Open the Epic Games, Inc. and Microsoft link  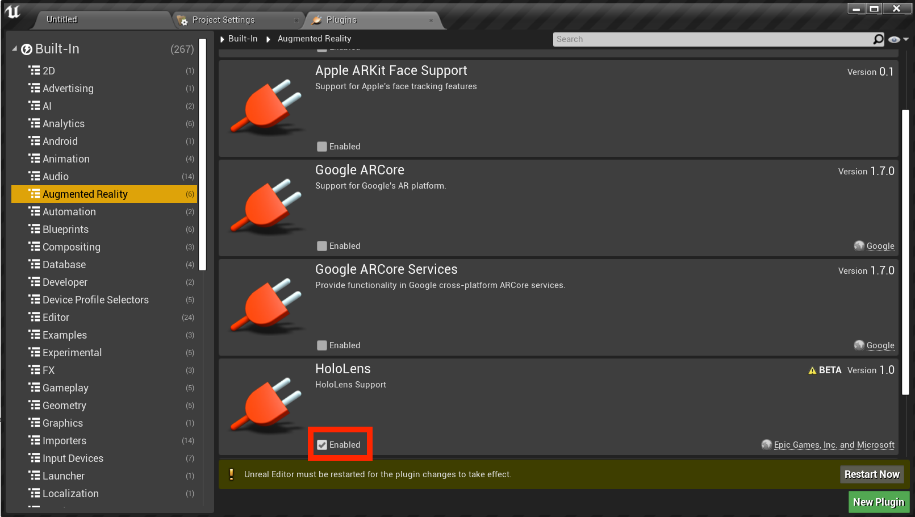[834, 445]
